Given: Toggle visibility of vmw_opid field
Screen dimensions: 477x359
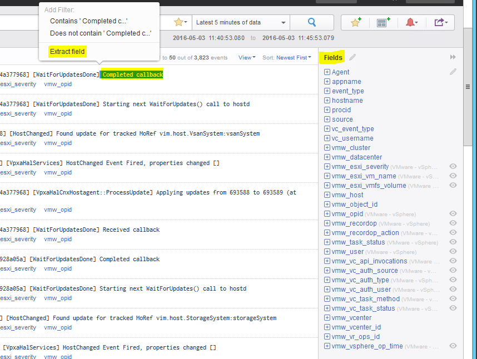Looking at the screenshot, I should coord(453,214).
